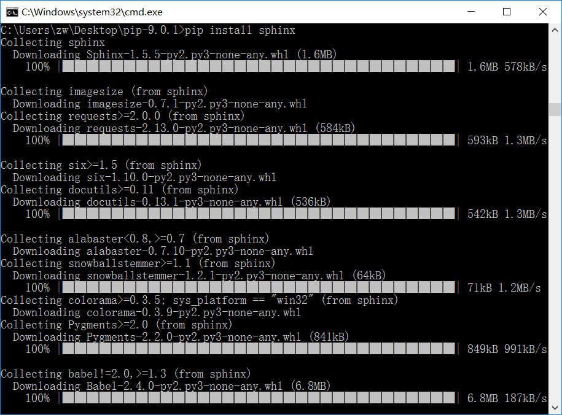Screen dimensions: 562x415
Task: Click the scrollbar down arrow
Action: tap(555, 408)
